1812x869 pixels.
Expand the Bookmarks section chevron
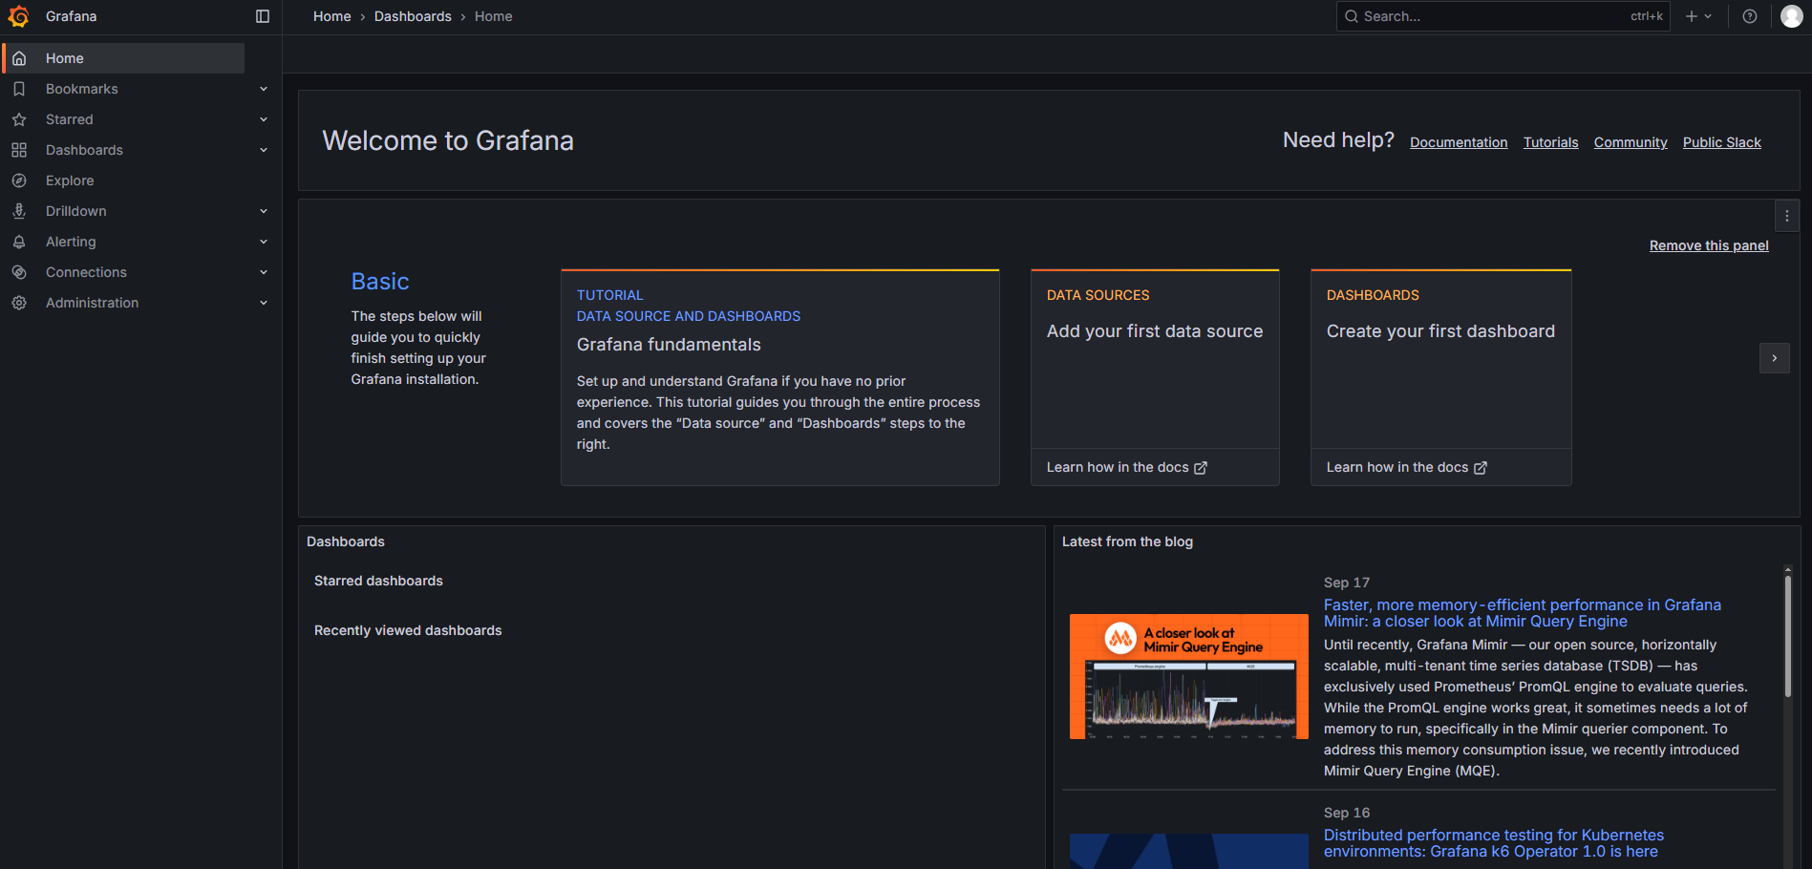264,89
